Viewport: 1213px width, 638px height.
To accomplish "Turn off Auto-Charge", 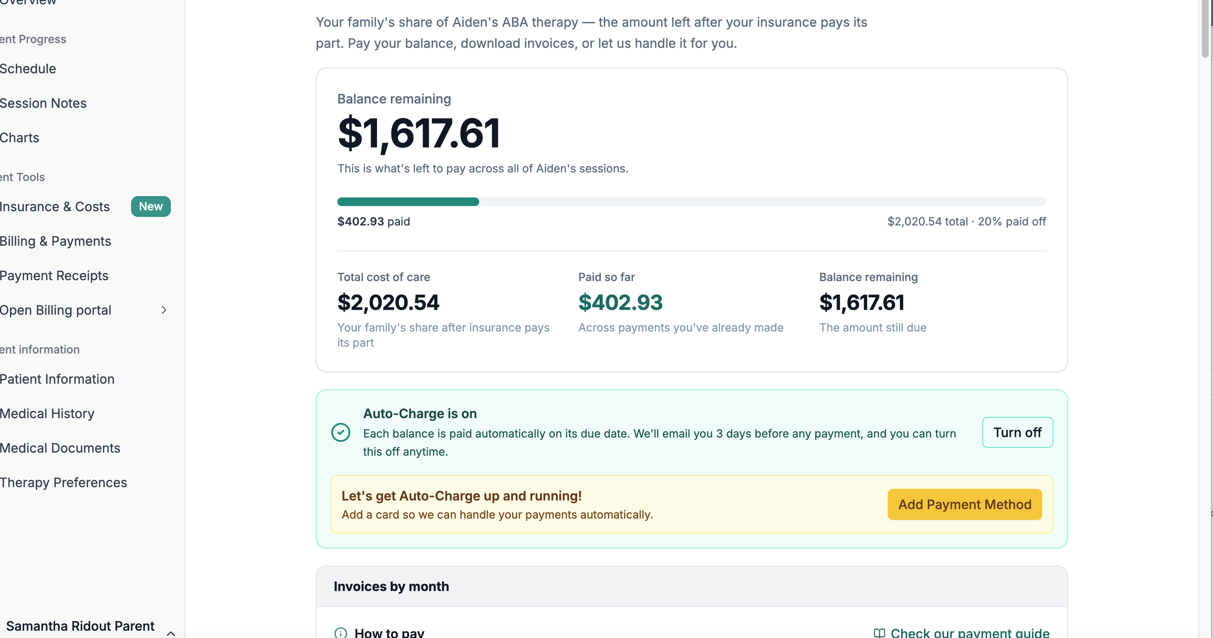I will coord(1017,432).
